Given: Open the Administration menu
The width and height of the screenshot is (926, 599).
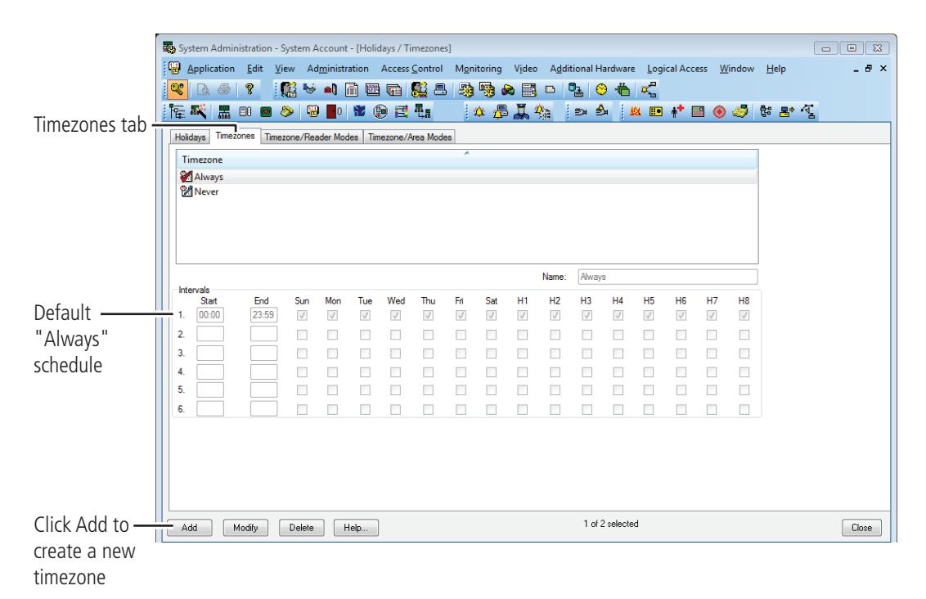Looking at the screenshot, I should (x=338, y=69).
